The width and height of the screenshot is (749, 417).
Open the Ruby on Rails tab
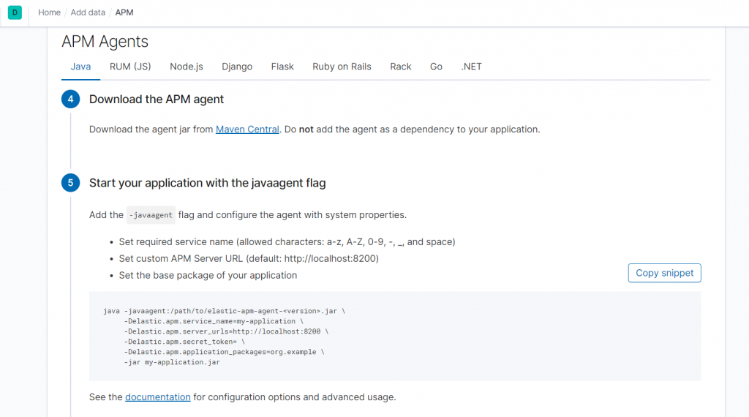(x=342, y=67)
